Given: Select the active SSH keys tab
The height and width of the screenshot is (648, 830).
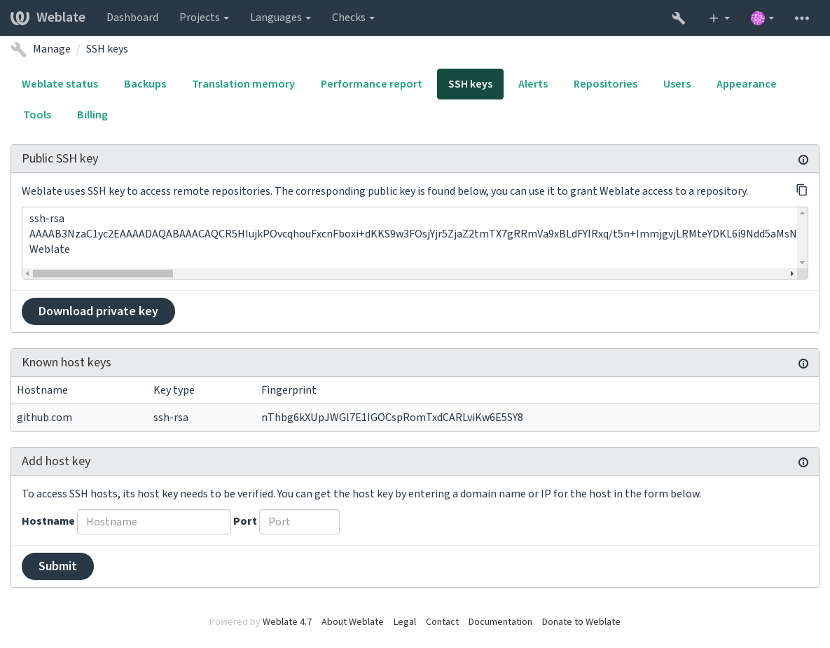Looking at the screenshot, I should [x=470, y=83].
